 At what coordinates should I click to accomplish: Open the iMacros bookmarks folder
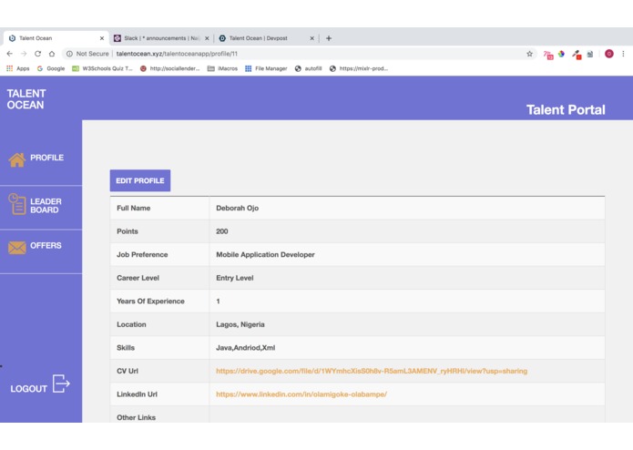(222, 68)
